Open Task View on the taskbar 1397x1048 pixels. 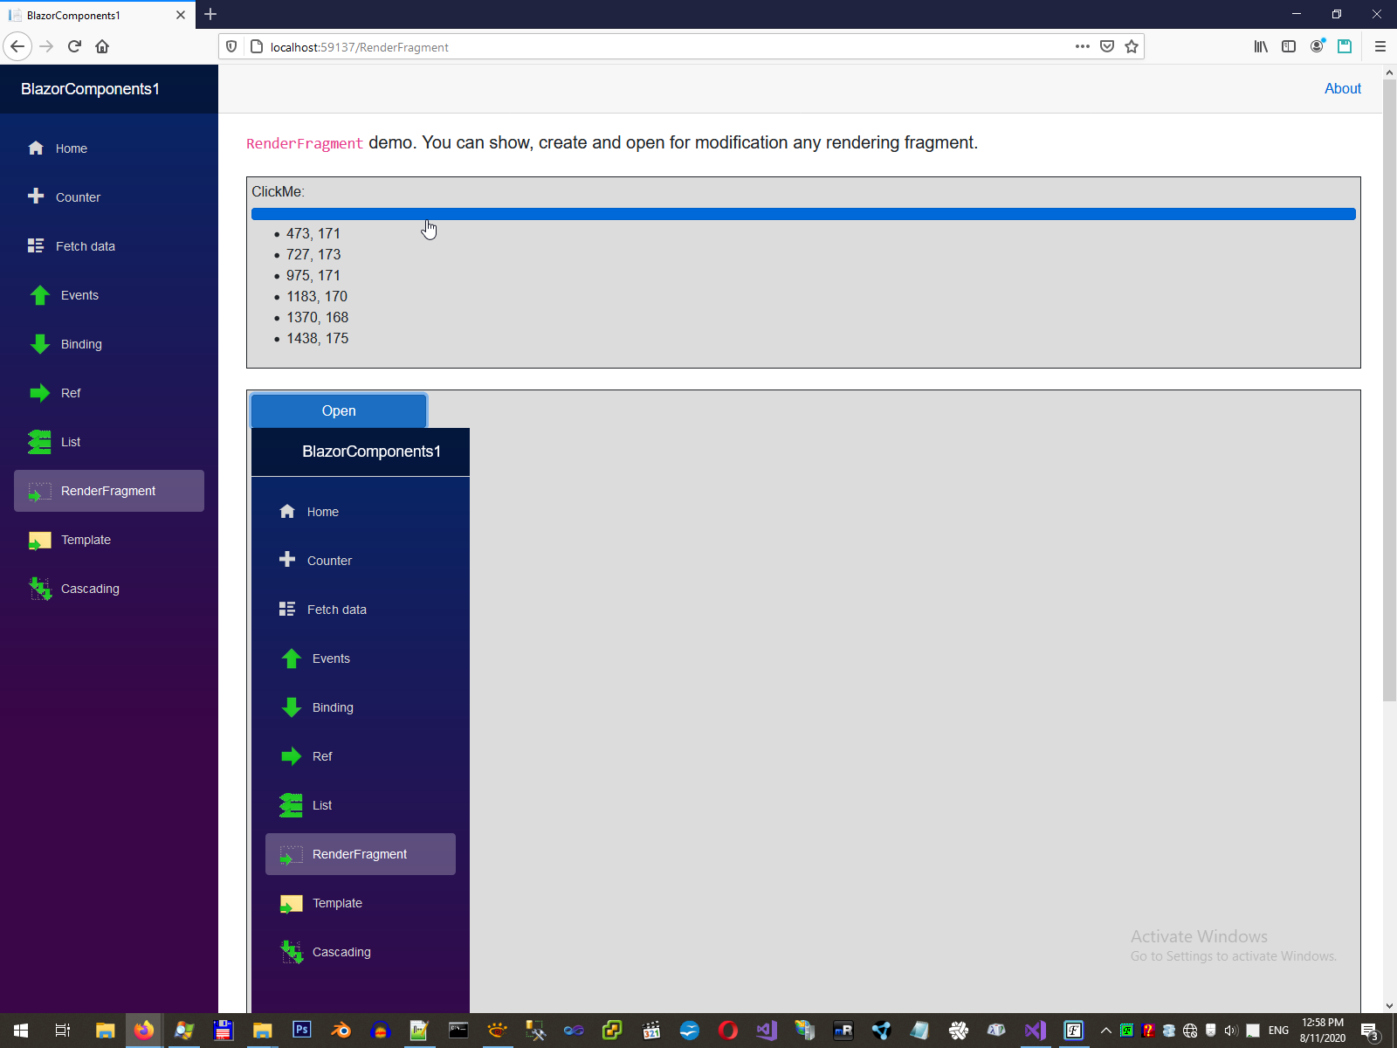tap(63, 1031)
